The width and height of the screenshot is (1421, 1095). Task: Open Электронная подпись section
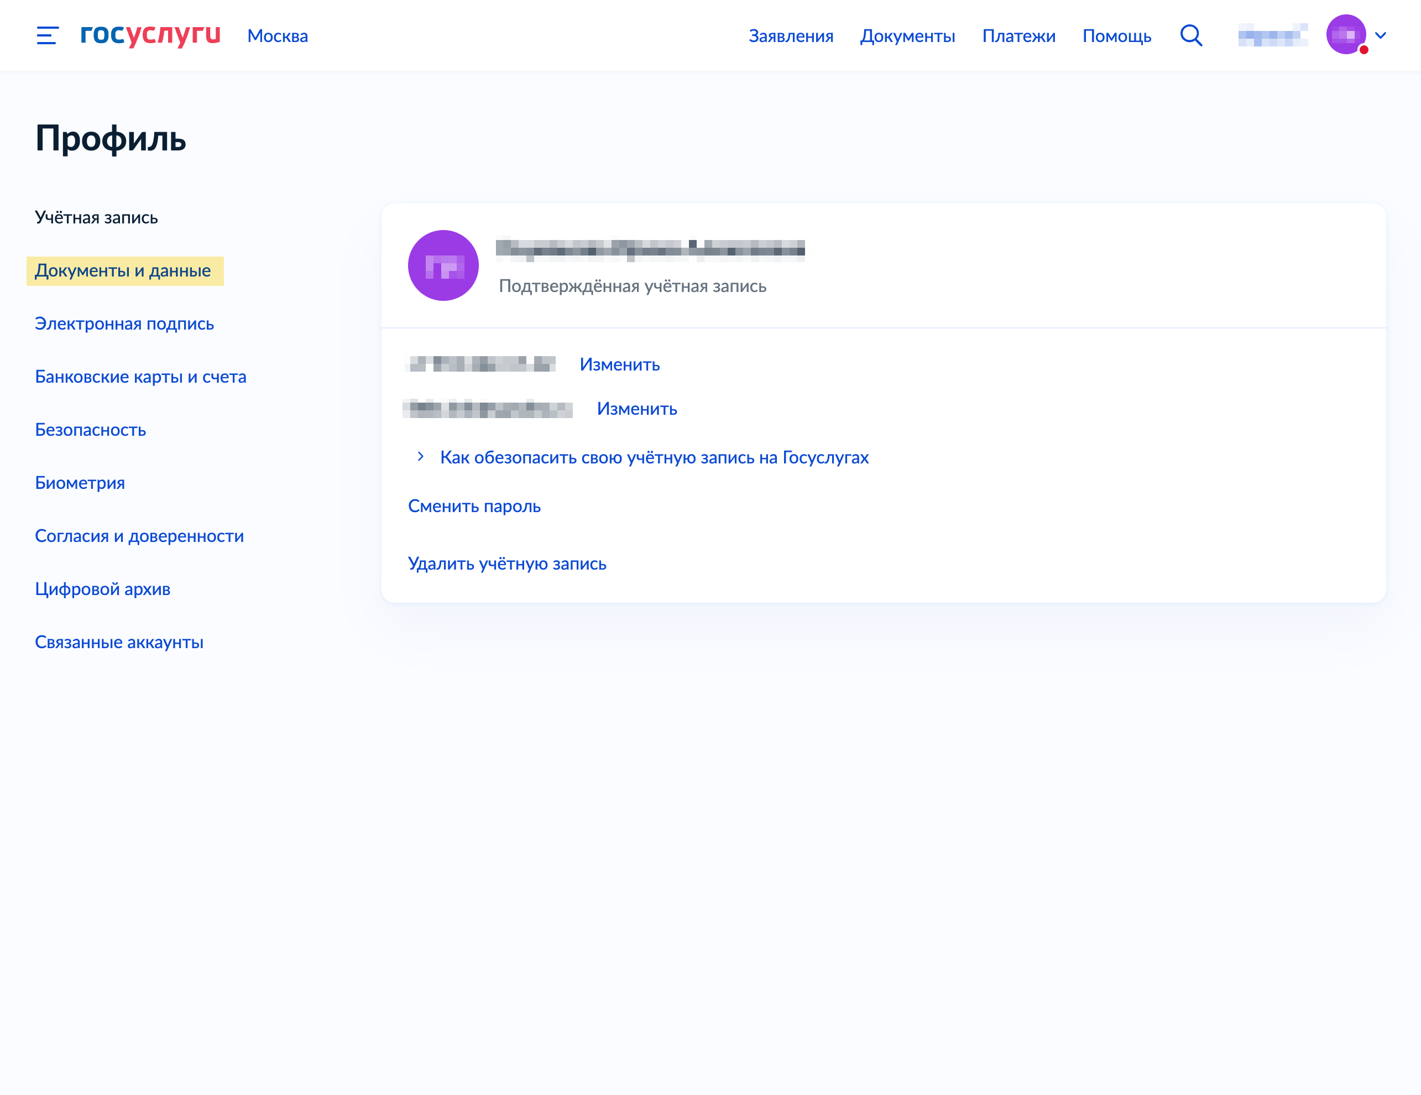pos(124,324)
